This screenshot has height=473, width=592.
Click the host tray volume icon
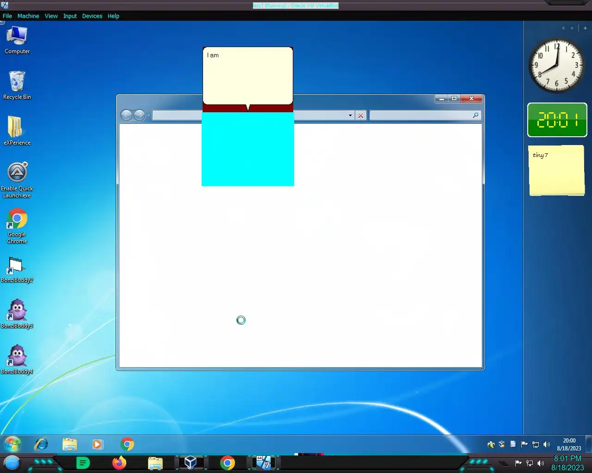[541, 463]
